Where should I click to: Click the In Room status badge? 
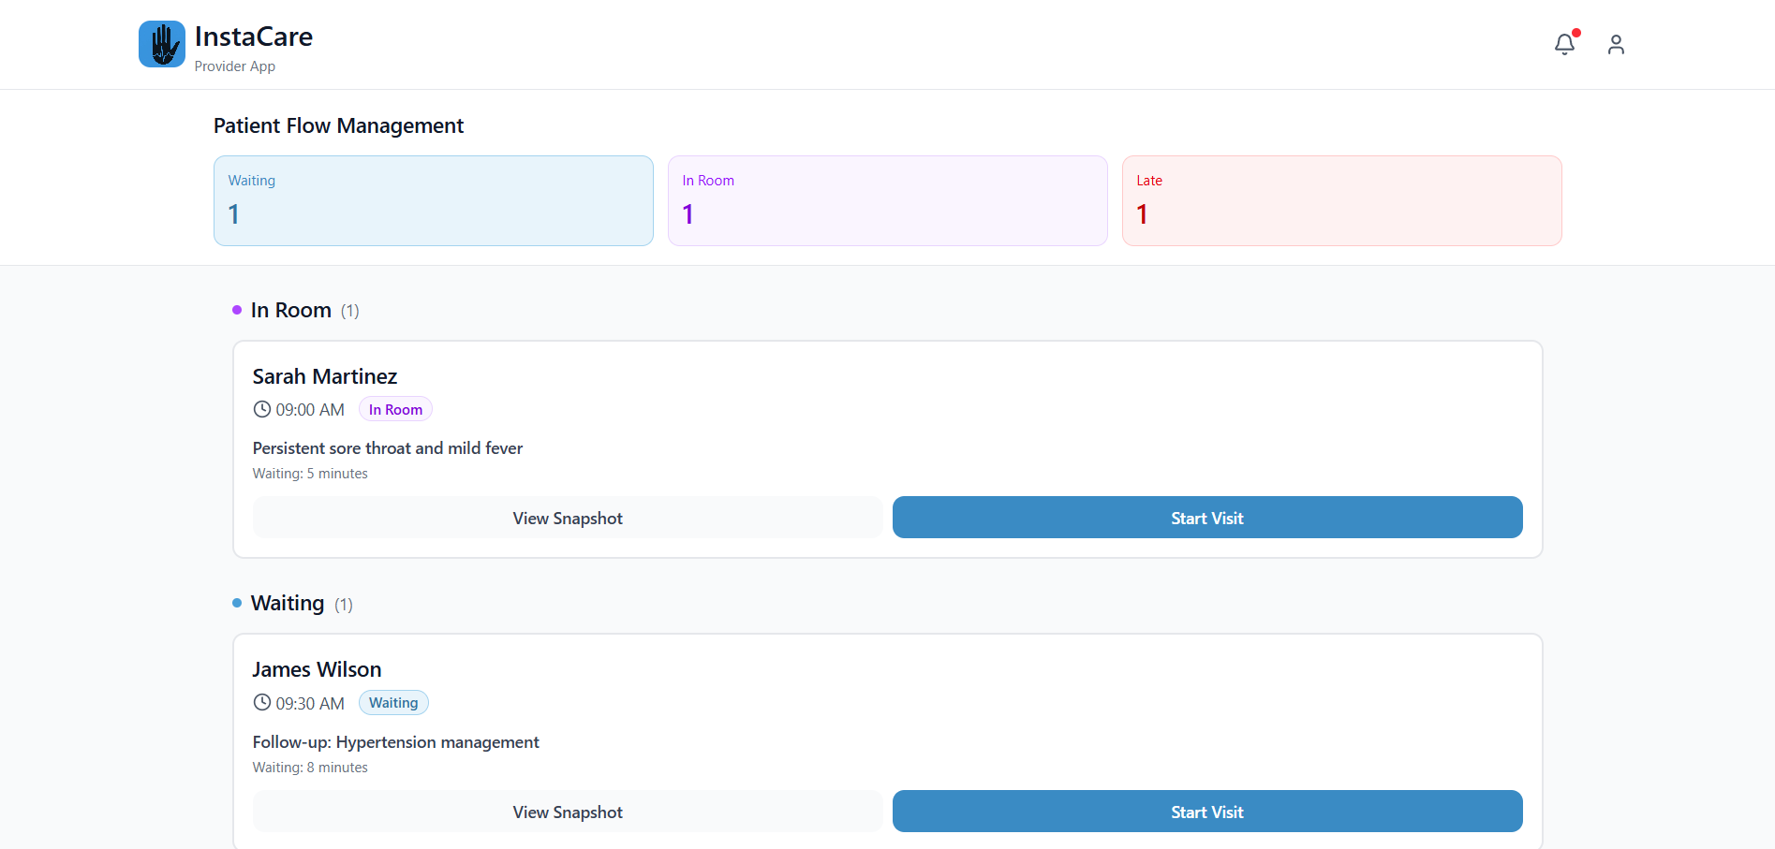(395, 409)
